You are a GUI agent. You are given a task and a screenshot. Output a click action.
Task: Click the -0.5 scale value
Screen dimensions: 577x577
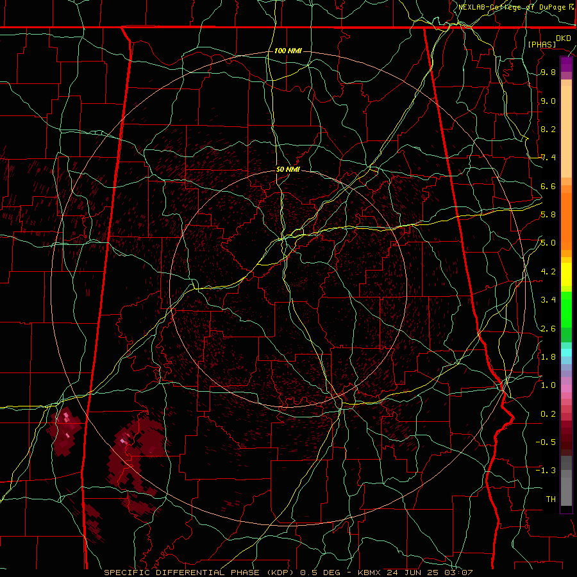coord(546,442)
